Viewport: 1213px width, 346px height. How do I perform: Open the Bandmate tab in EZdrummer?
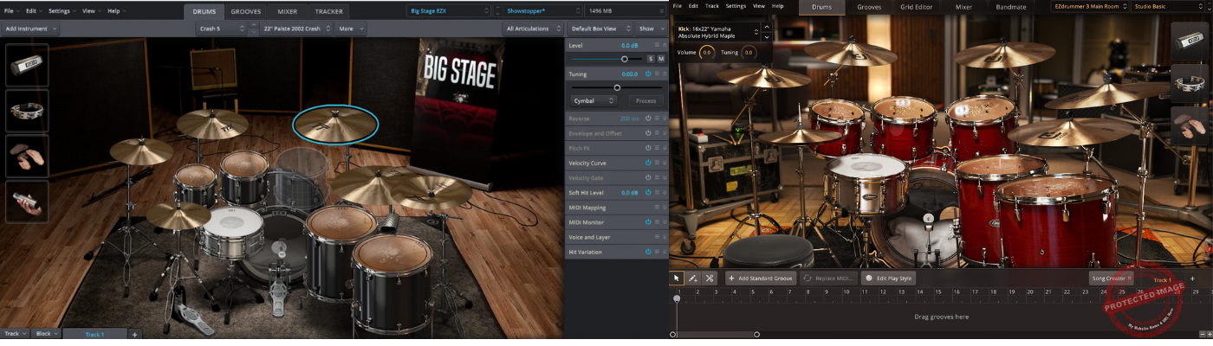pos(1010,6)
